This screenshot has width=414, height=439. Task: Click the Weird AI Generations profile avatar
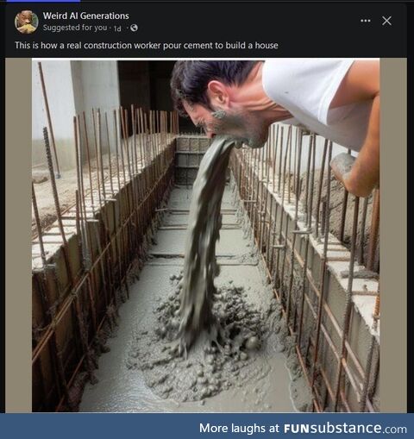coord(27,22)
